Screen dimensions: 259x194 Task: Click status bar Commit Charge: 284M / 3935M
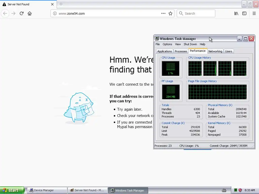point(228,146)
